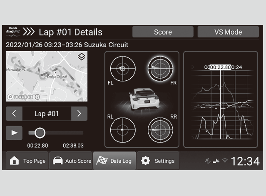Select the rear-right tire friction circle
Image resolution: width=266 pixels, height=196 pixels.
coord(160,130)
